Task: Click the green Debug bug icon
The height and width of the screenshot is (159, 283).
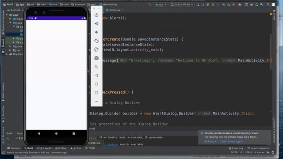Action: [x=213, y=5]
